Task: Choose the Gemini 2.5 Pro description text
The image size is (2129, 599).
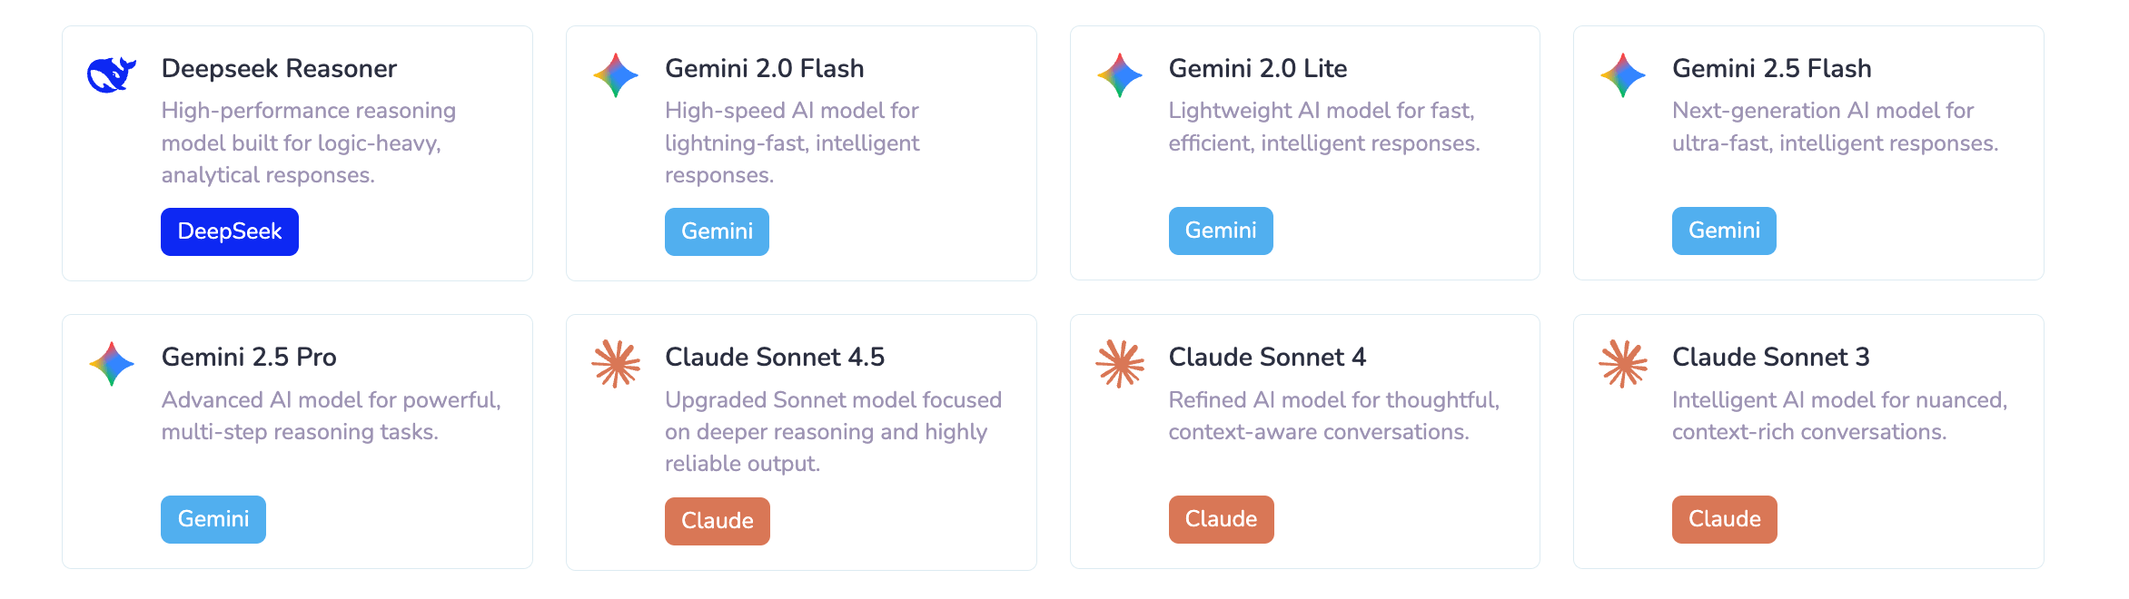Action: click(331, 416)
